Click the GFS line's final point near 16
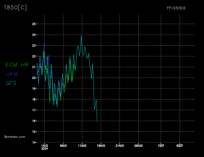The width and height of the screenshot is (204, 157). coord(97,121)
